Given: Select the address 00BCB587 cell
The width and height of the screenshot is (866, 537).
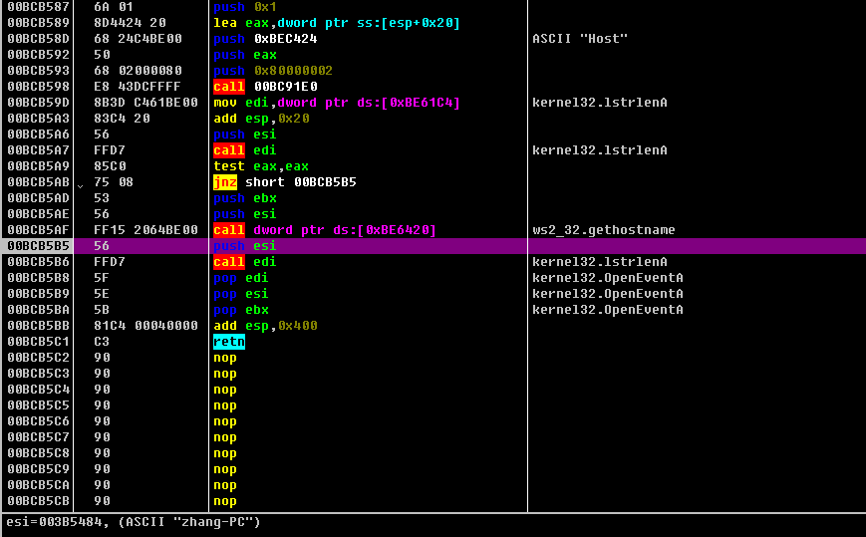Looking at the screenshot, I should click(x=38, y=7).
